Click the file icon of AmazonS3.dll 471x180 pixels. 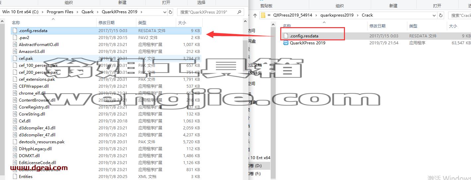(x=15, y=51)
